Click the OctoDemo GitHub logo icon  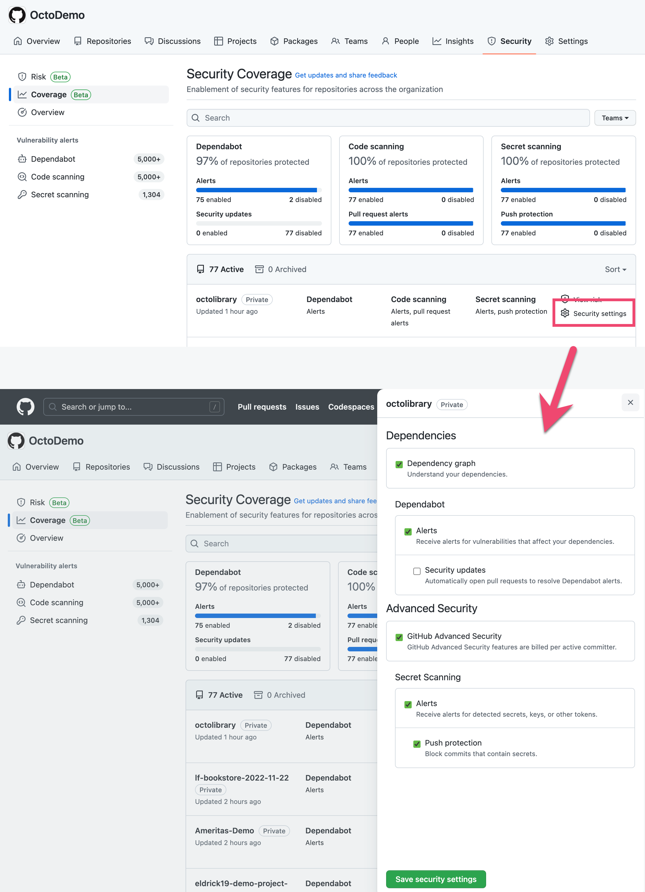point(16,15)
